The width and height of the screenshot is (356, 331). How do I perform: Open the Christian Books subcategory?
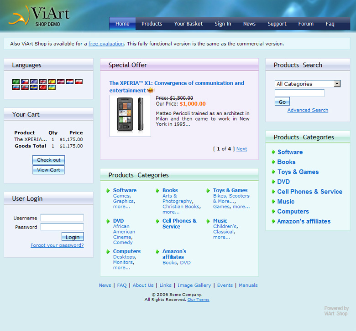181,207
